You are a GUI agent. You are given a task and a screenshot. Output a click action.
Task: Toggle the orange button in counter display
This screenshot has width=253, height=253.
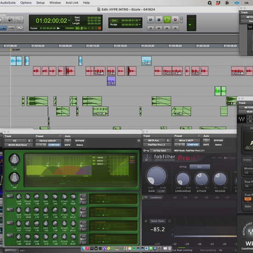99,28
